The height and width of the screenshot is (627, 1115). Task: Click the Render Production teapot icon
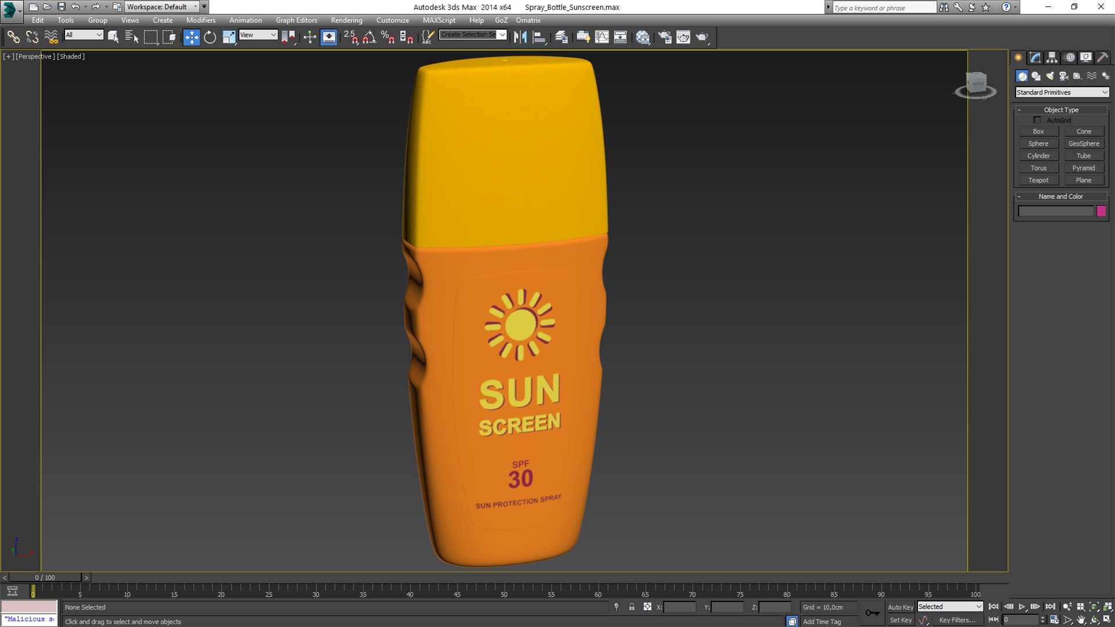pos(703,37)
